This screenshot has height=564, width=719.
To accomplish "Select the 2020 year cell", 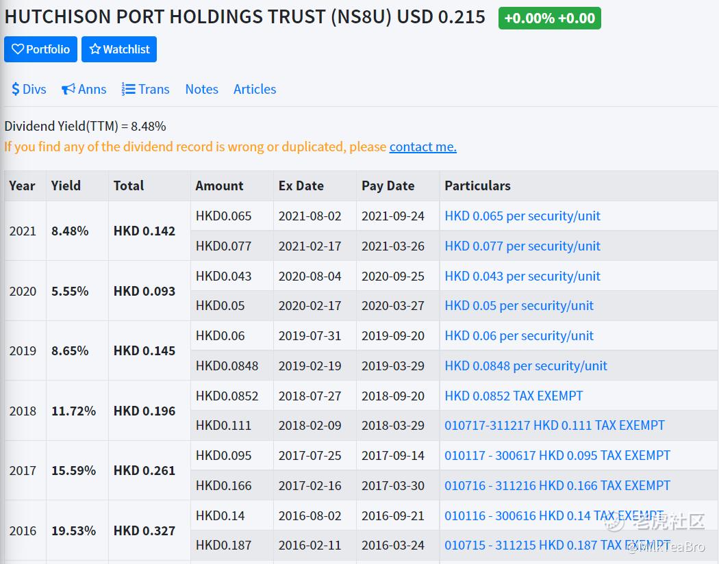I will 25,291.
